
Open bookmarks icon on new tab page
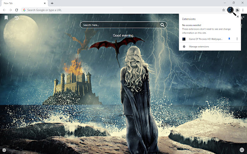tap(6, 18)
